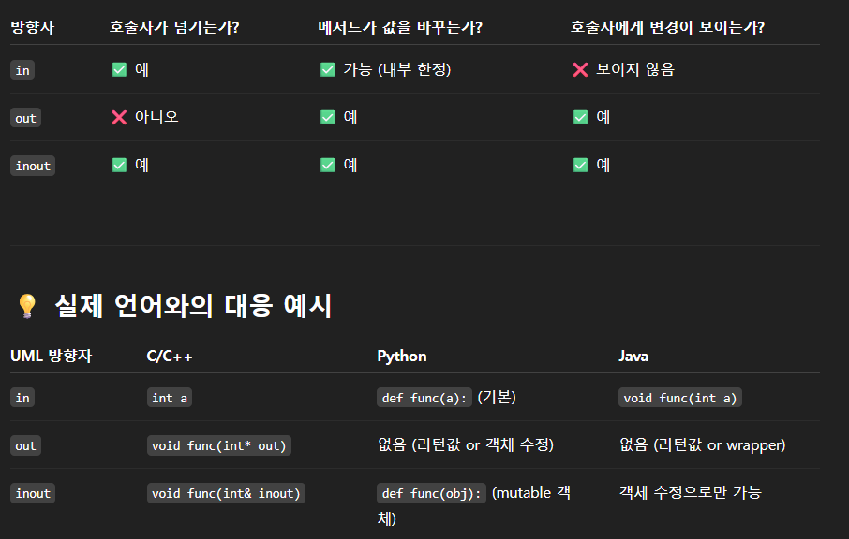Click the Python column header
Viewport: 849px width, 539px height.
[401, 356]
